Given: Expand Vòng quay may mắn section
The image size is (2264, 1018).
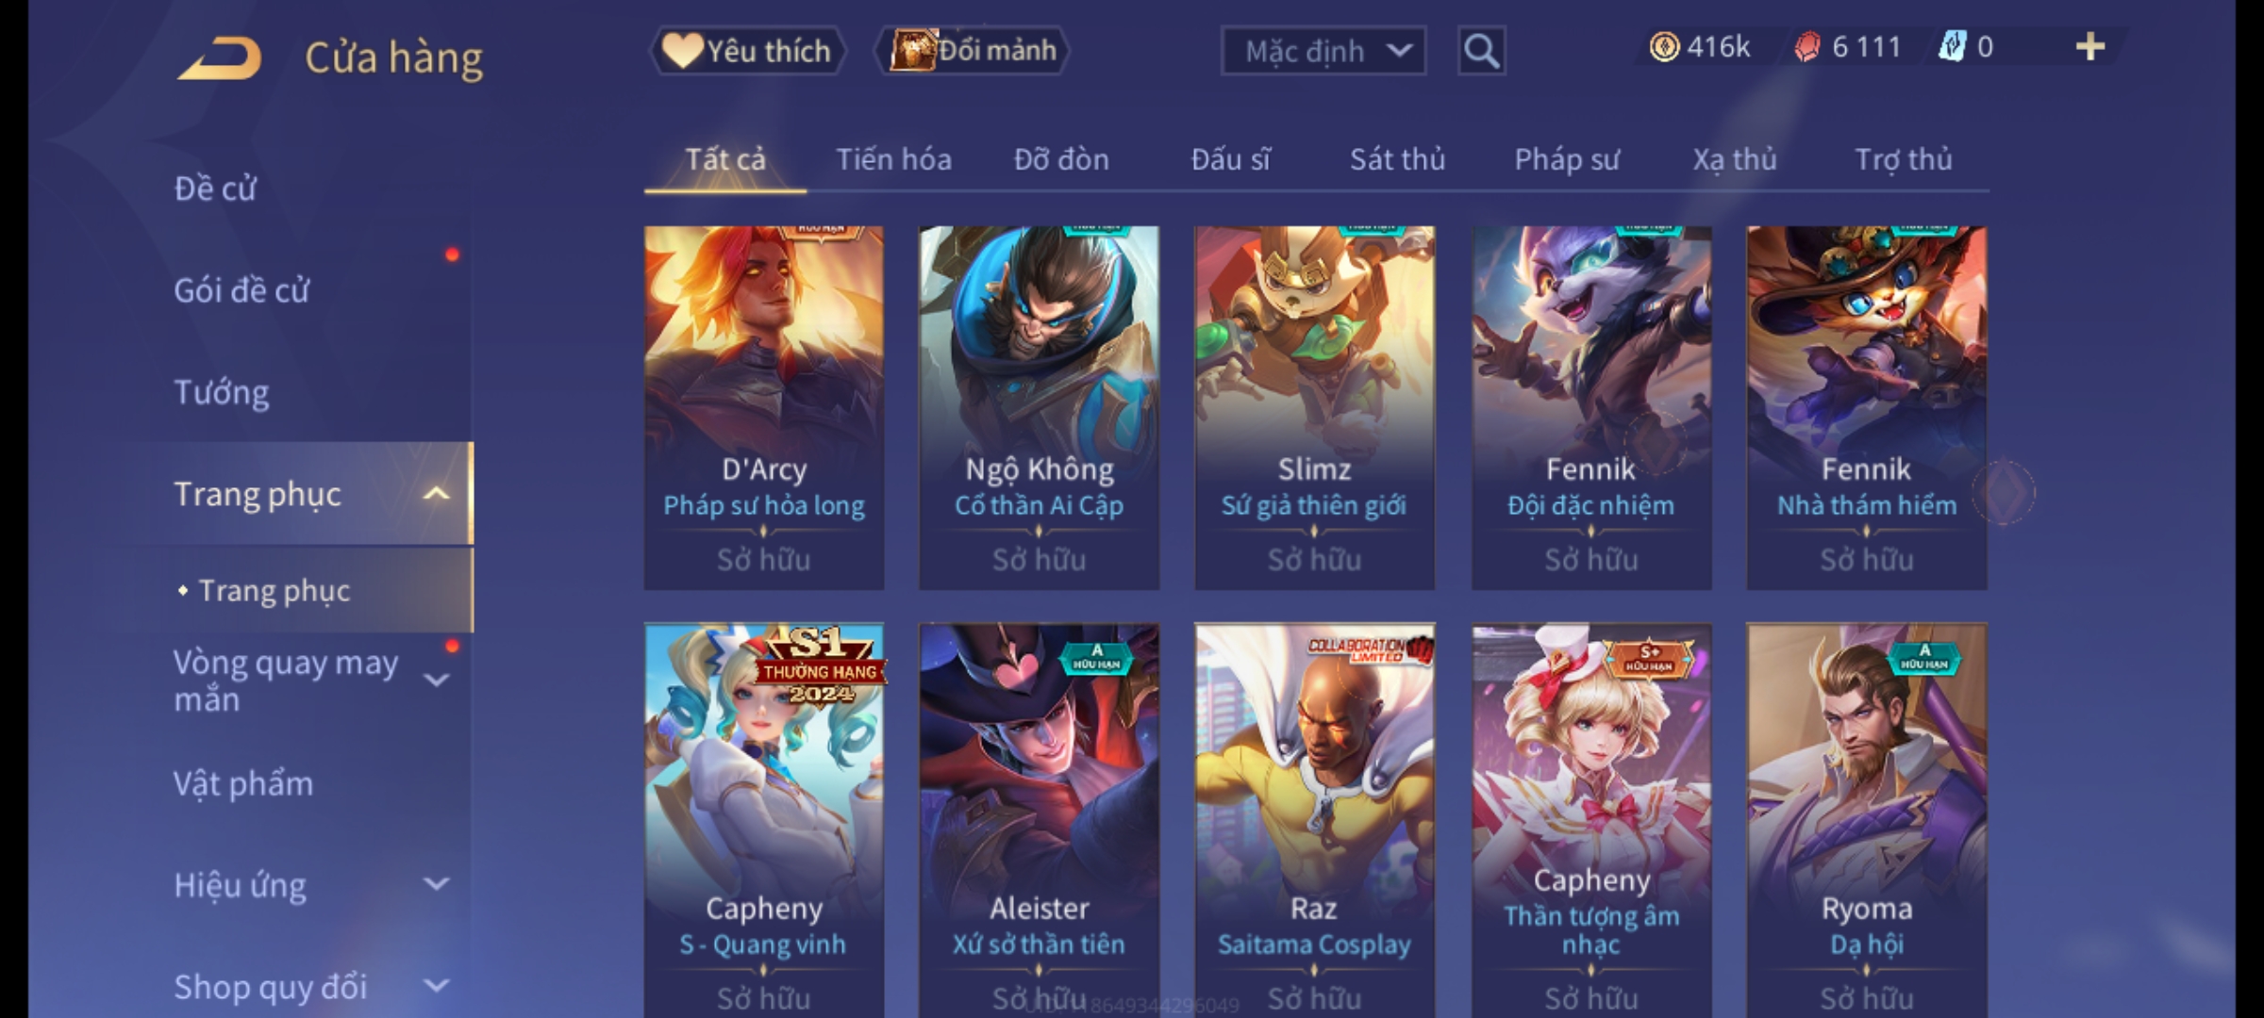Looking at the screenshot, I should tap(436, 680).
